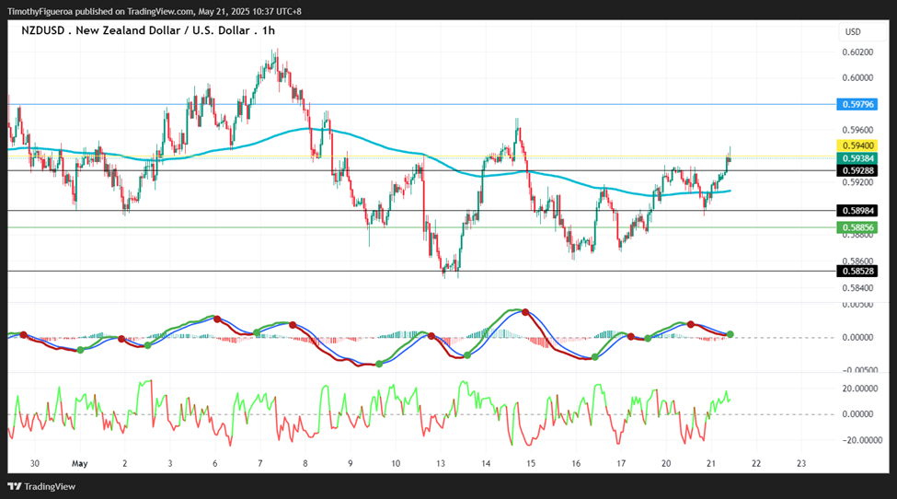Click the 0.60200 price scale value
897x499 pixels.
pos(857,52)
